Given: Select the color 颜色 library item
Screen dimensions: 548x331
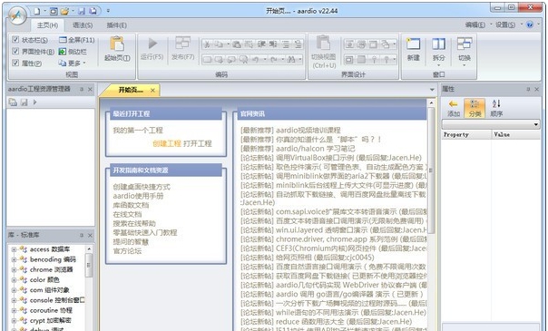Looking at the screenshot, I should pyautogui.click(x=44, y=279).
